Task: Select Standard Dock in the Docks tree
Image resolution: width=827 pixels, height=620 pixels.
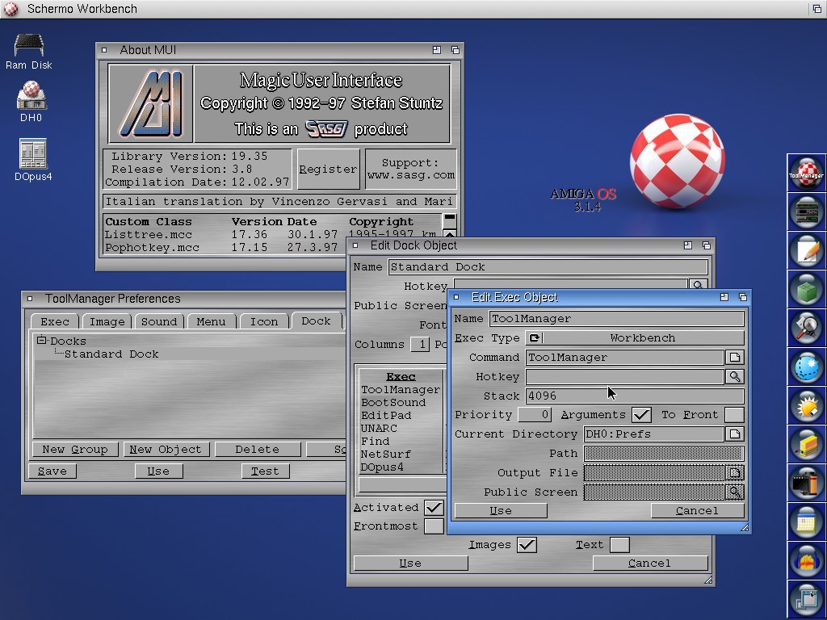Action: (x=111, y=354)
